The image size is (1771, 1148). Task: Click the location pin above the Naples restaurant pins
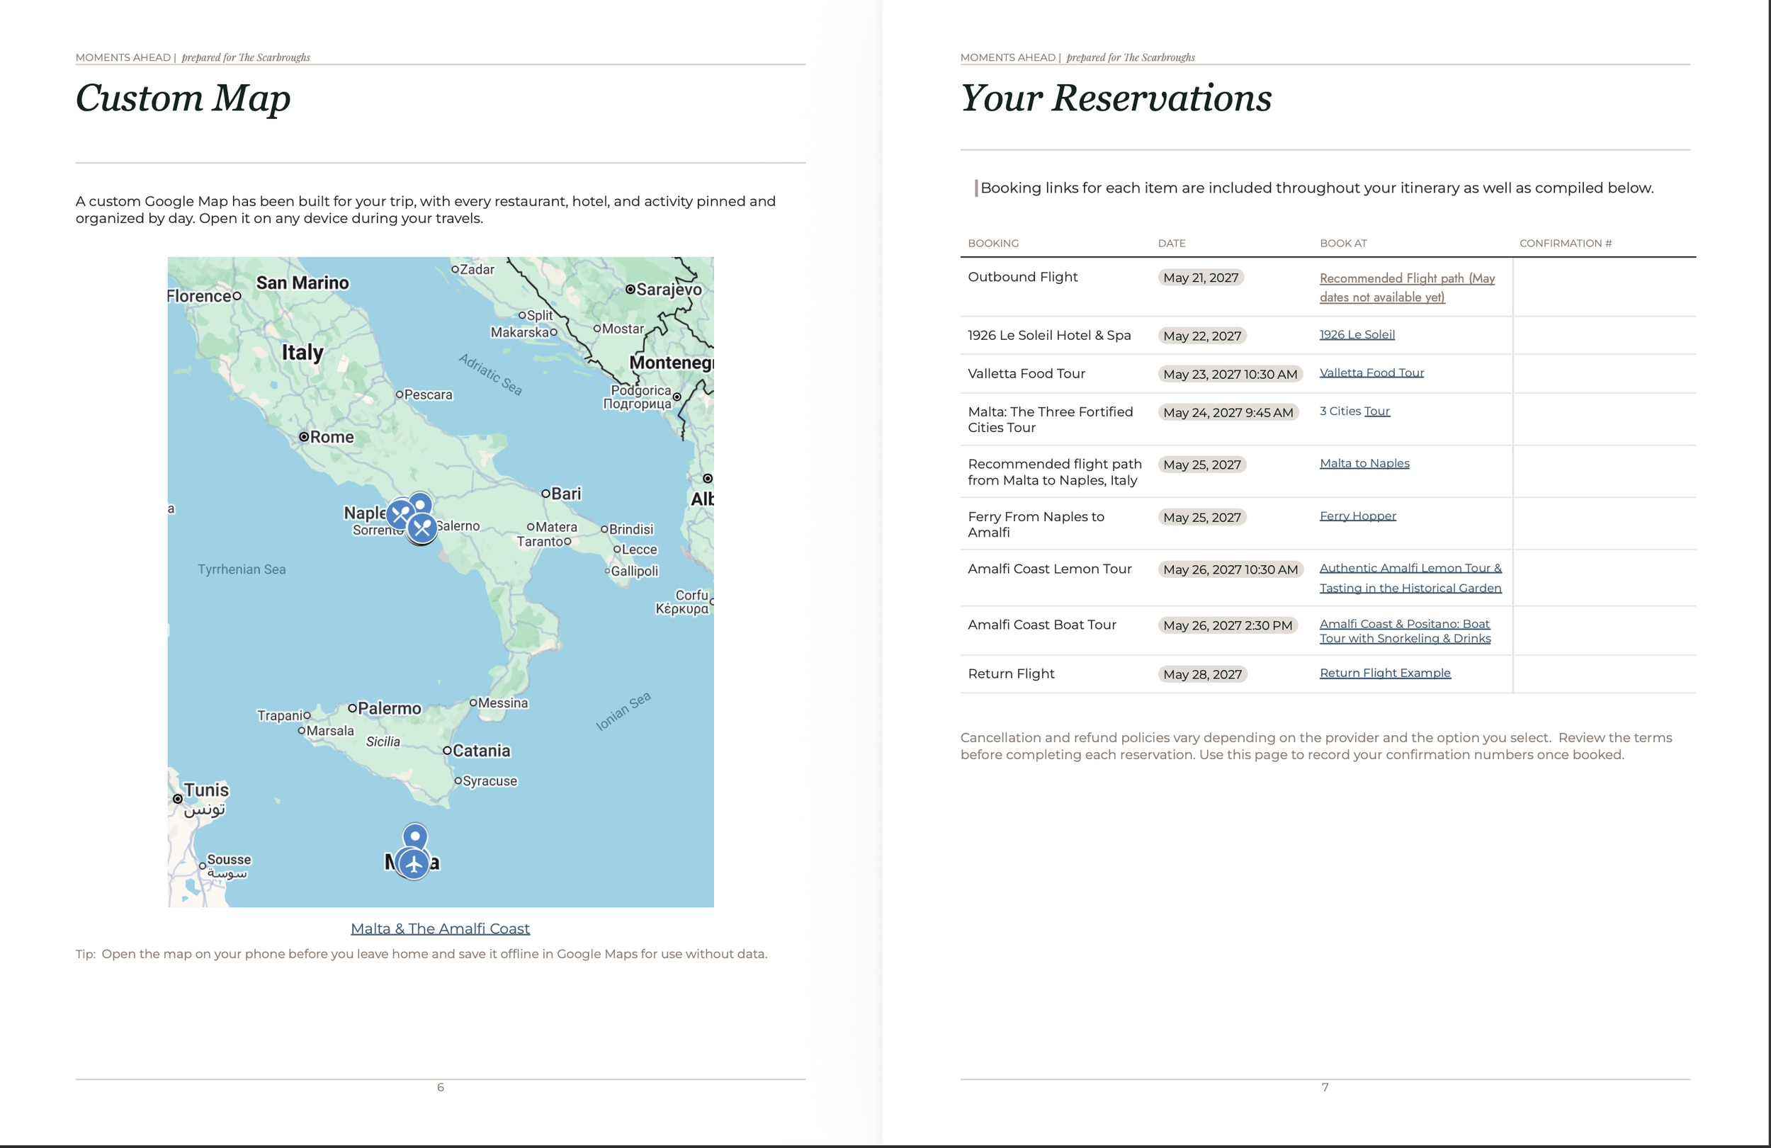coord(420,504)
